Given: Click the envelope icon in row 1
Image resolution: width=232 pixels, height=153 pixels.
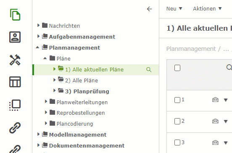Looking at the screenshot, I should pyautogui.click(x=215, y=100).
